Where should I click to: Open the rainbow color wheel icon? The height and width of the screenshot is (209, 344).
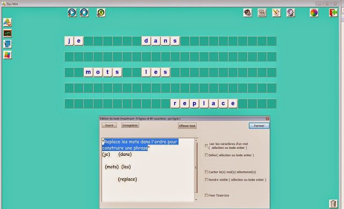pos(314,13)
